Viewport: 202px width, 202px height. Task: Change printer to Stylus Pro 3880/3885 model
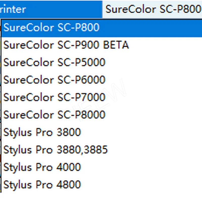pos(56,150)
